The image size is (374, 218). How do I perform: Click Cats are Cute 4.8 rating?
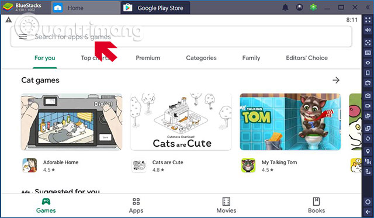pyautogui.click(x=158, y=170)
